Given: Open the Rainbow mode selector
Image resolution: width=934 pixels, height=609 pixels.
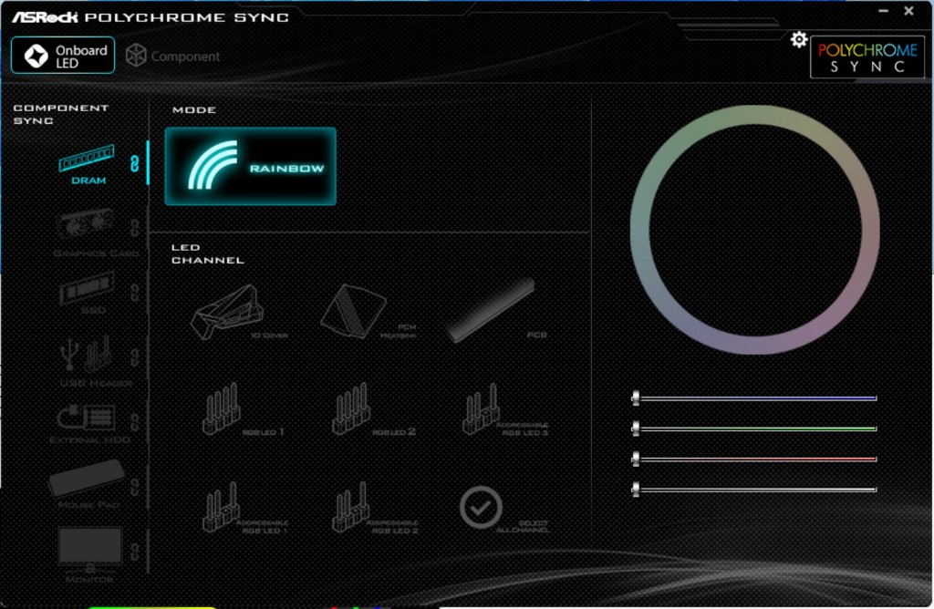Looking at the screenshot, I should coord(250,166).
